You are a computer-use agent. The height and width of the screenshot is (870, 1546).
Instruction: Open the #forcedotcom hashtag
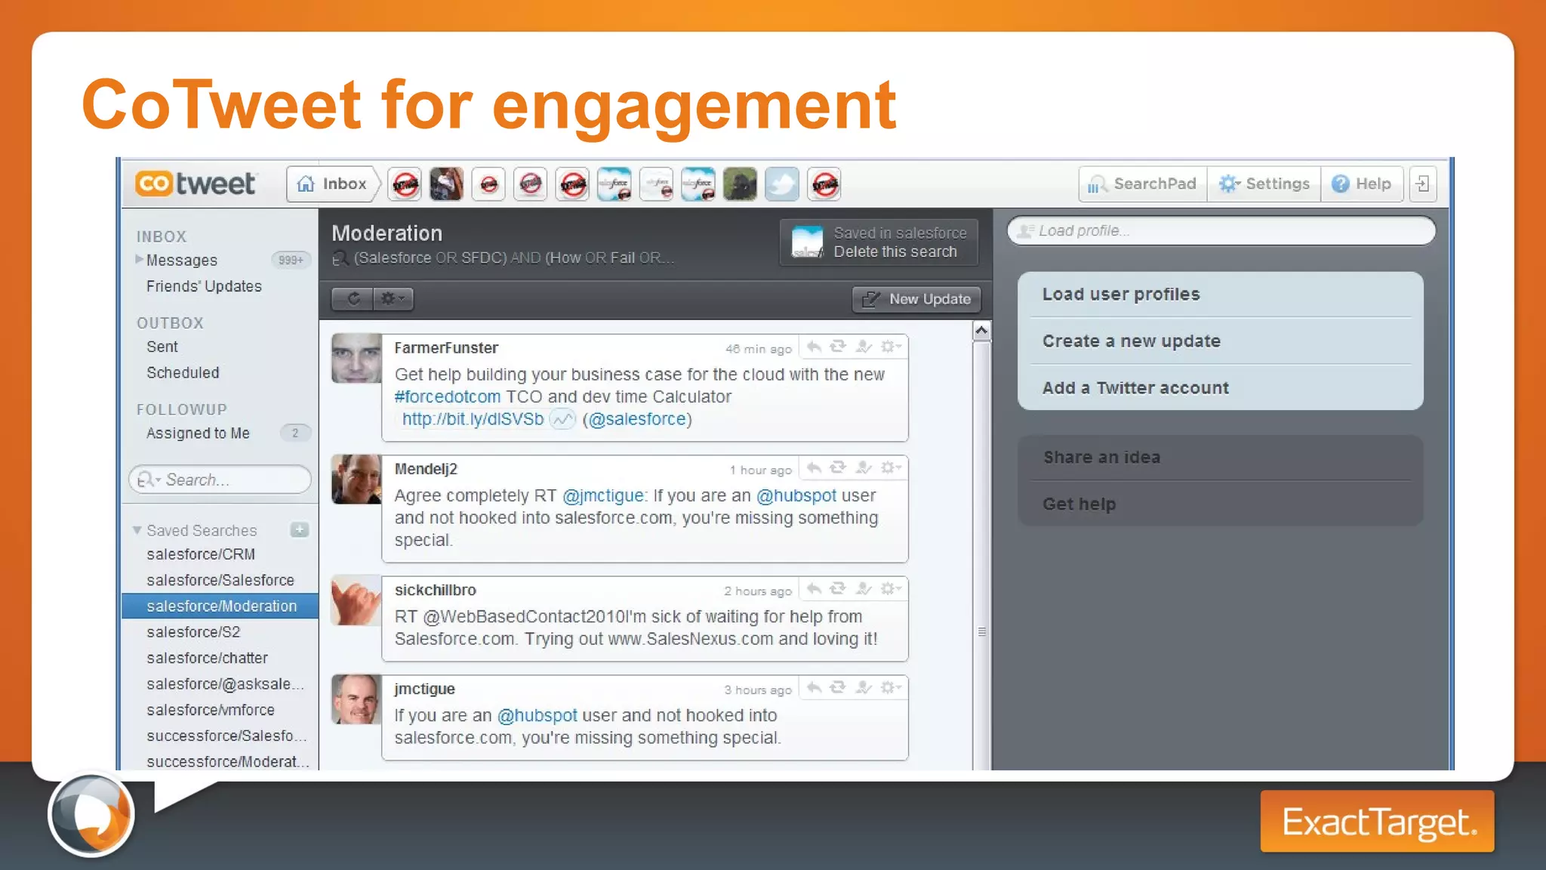447,396
